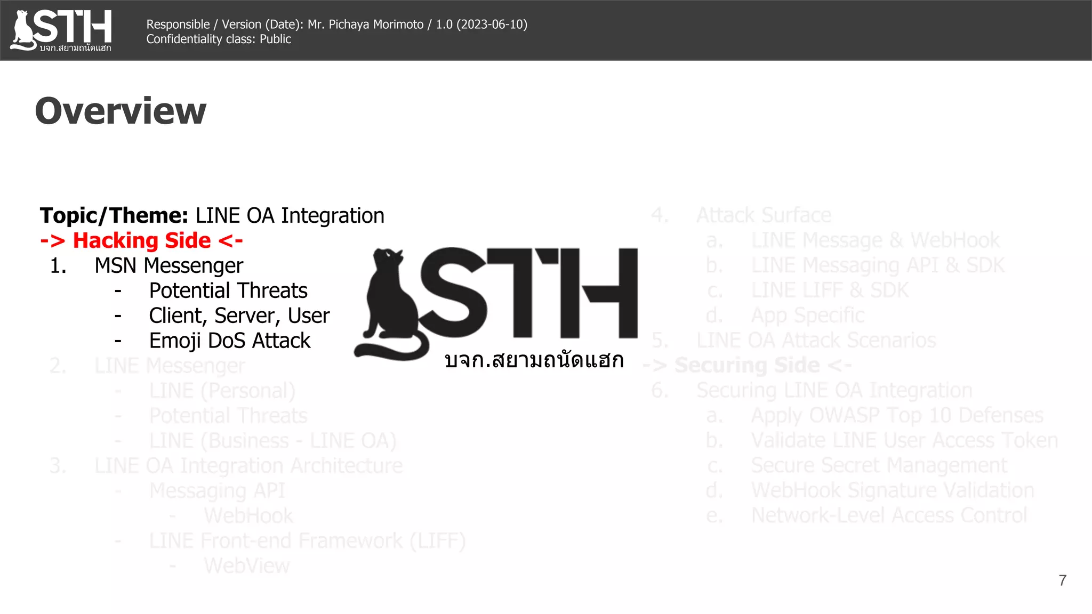Click the 'Confidentiality class: Public' text
The width and height of the screenshot is (1092, 614).
[x=219, y=39]
